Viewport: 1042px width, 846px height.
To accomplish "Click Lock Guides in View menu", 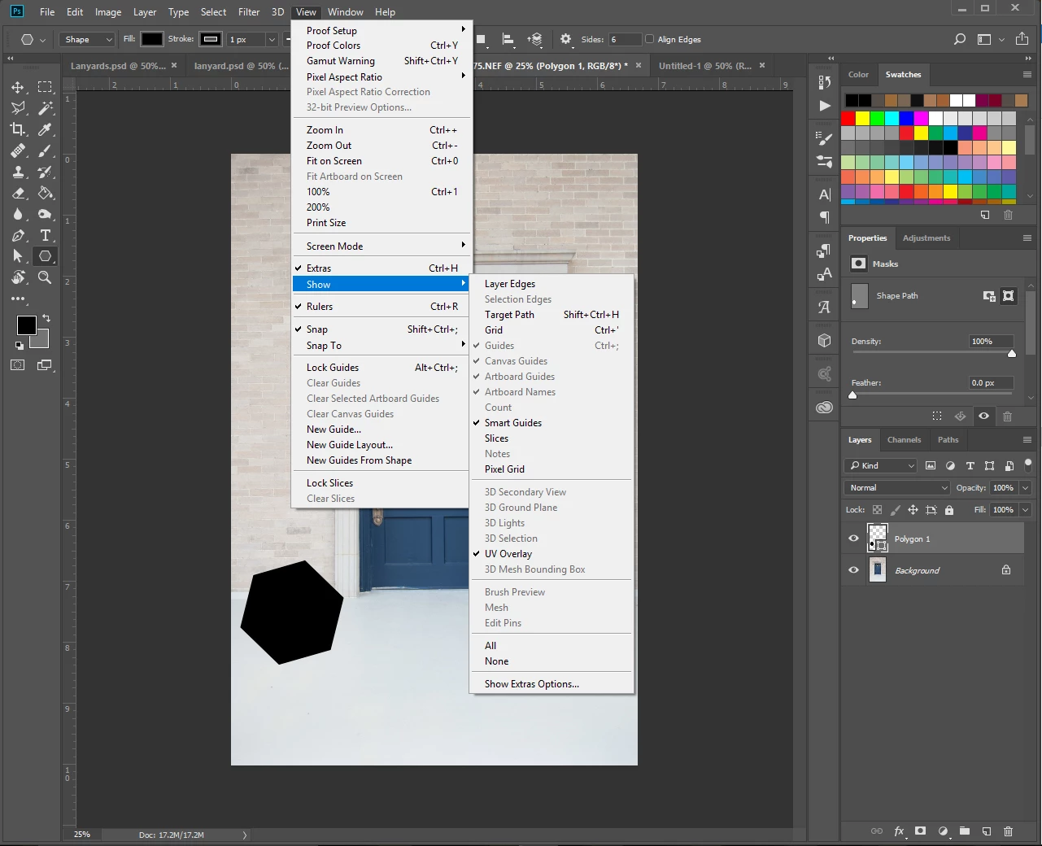I will 381,368.
